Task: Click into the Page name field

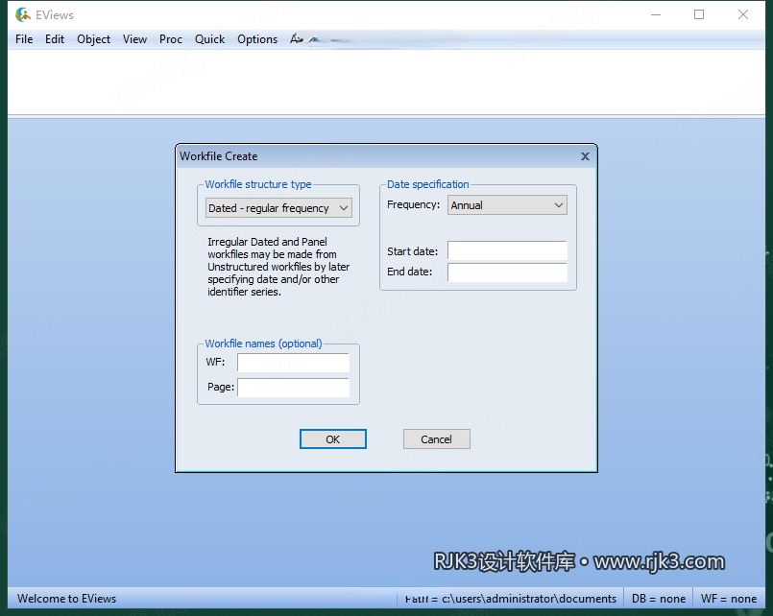Action: click(293, 388)
